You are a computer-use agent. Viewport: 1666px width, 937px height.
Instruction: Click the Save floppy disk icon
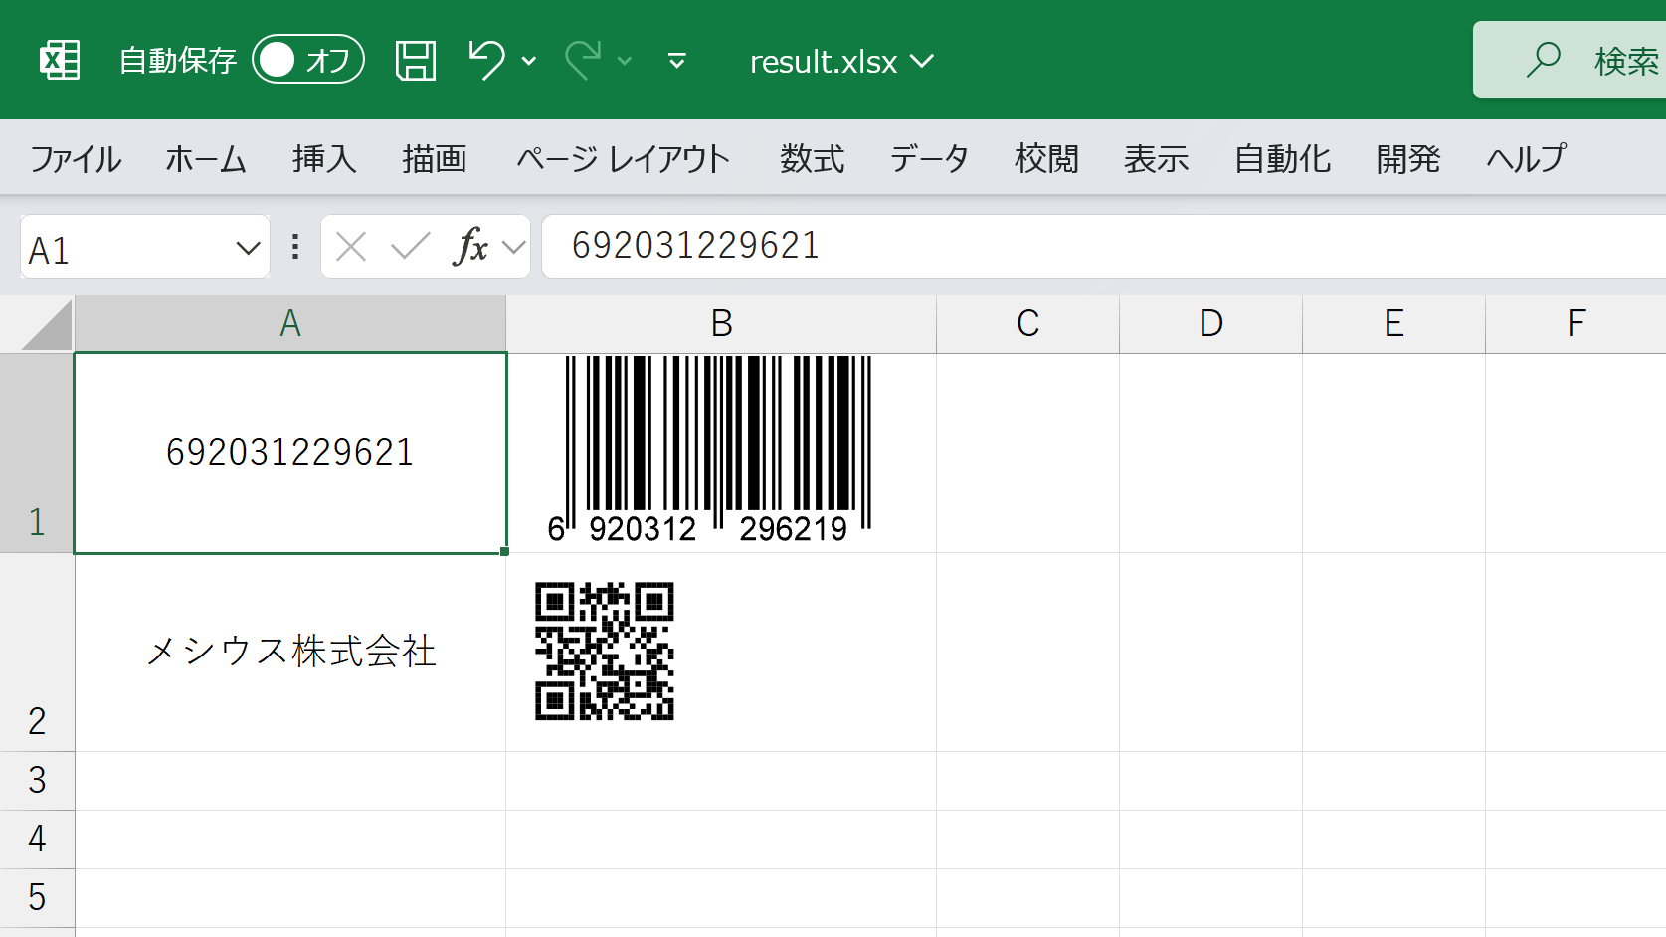416,61
